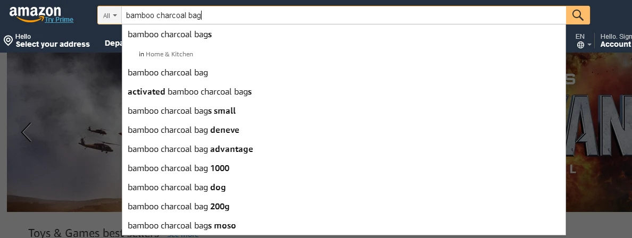
Task: Select 'bamboo charcoal bag advantage' suggestion
Action: pos(344,149)
